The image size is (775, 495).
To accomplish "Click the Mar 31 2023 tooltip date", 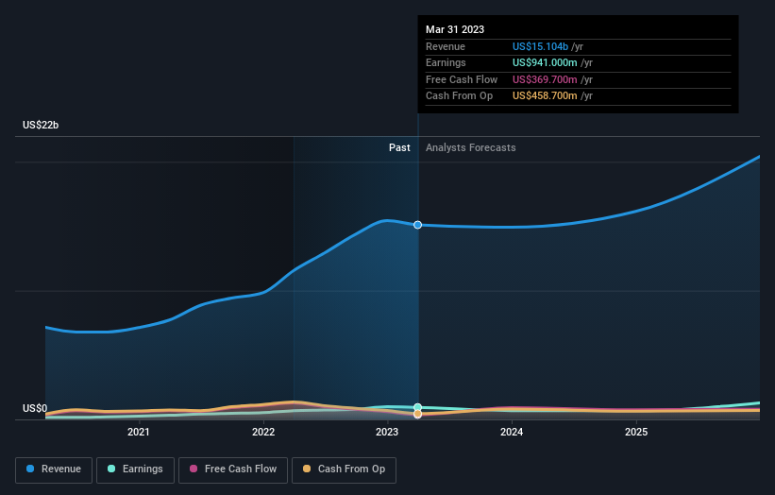I will pyautogui.click(x=455, y=29).
